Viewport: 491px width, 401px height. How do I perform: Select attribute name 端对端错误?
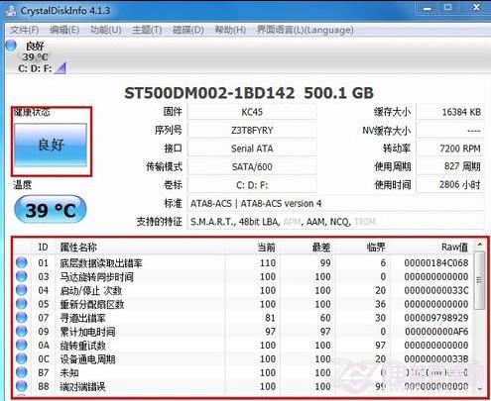tap(82, 386)
